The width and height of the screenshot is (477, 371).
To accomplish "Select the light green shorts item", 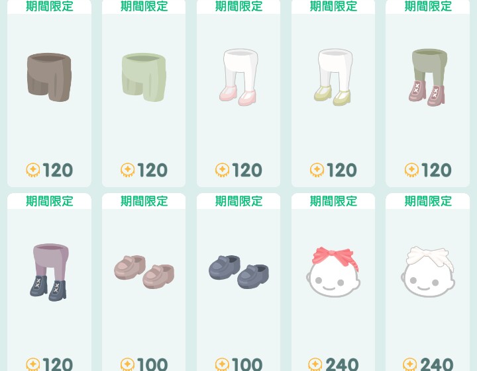I will [144, 77].
